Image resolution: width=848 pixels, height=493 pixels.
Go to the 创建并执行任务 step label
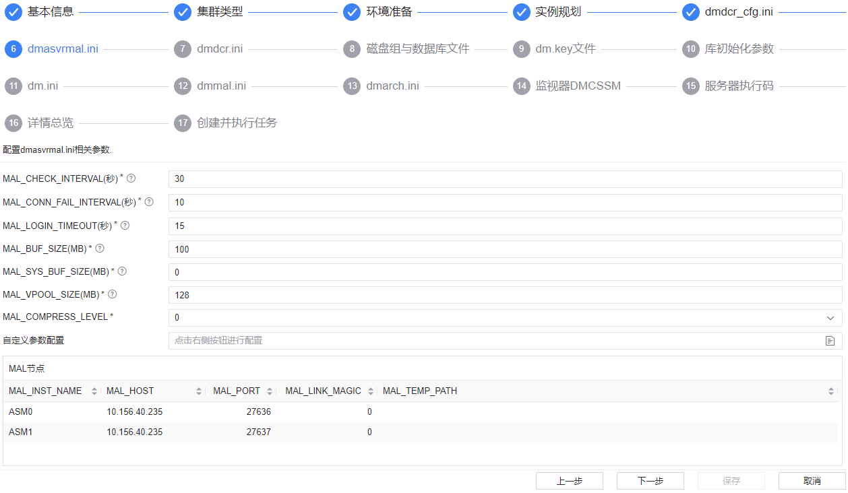(237, 123)
